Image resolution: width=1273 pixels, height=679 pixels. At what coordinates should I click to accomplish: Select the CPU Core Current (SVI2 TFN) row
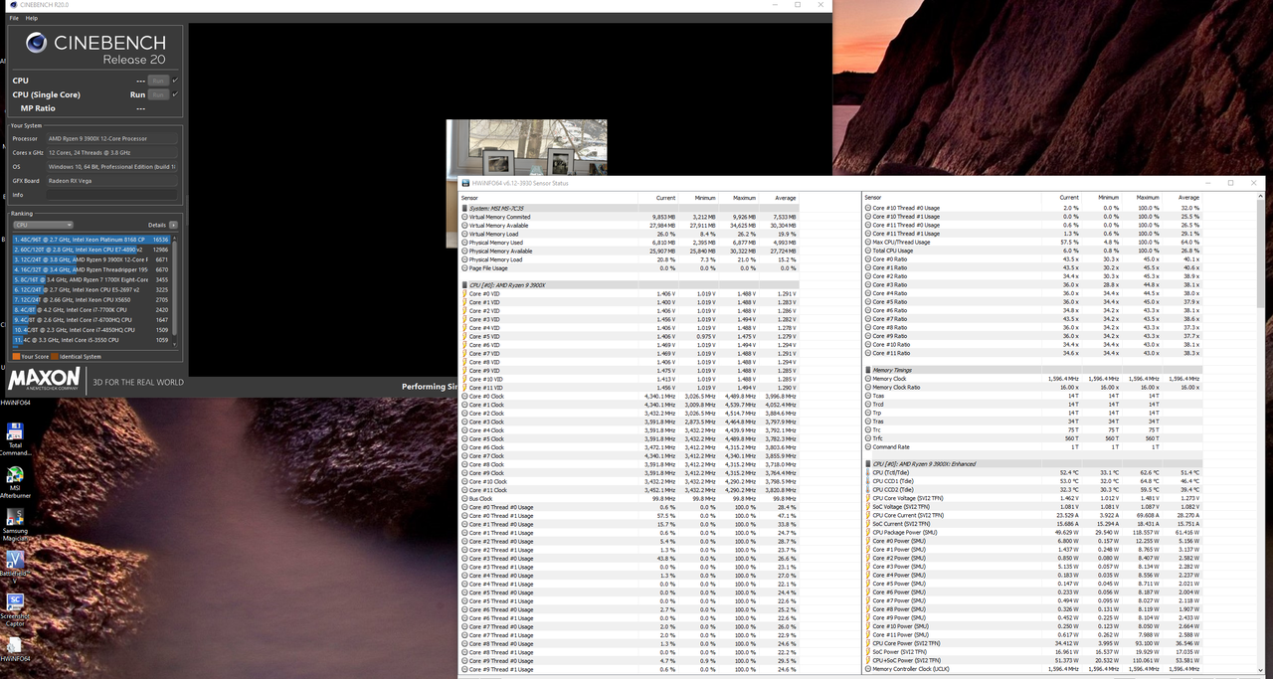[1032, 516]
